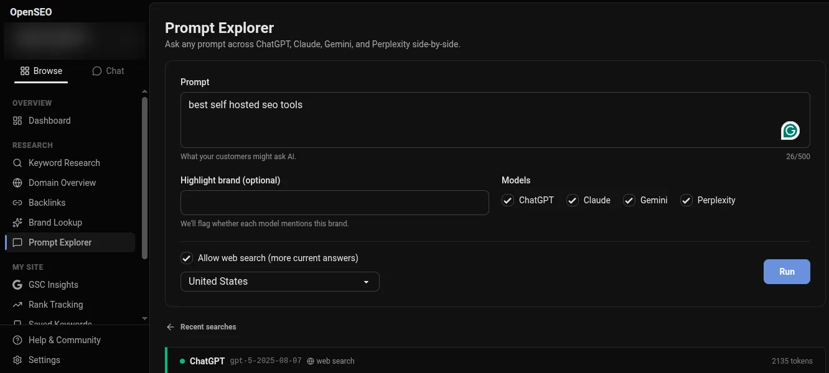
Task: Open Brand Lookup
Action: click(70, 223)
